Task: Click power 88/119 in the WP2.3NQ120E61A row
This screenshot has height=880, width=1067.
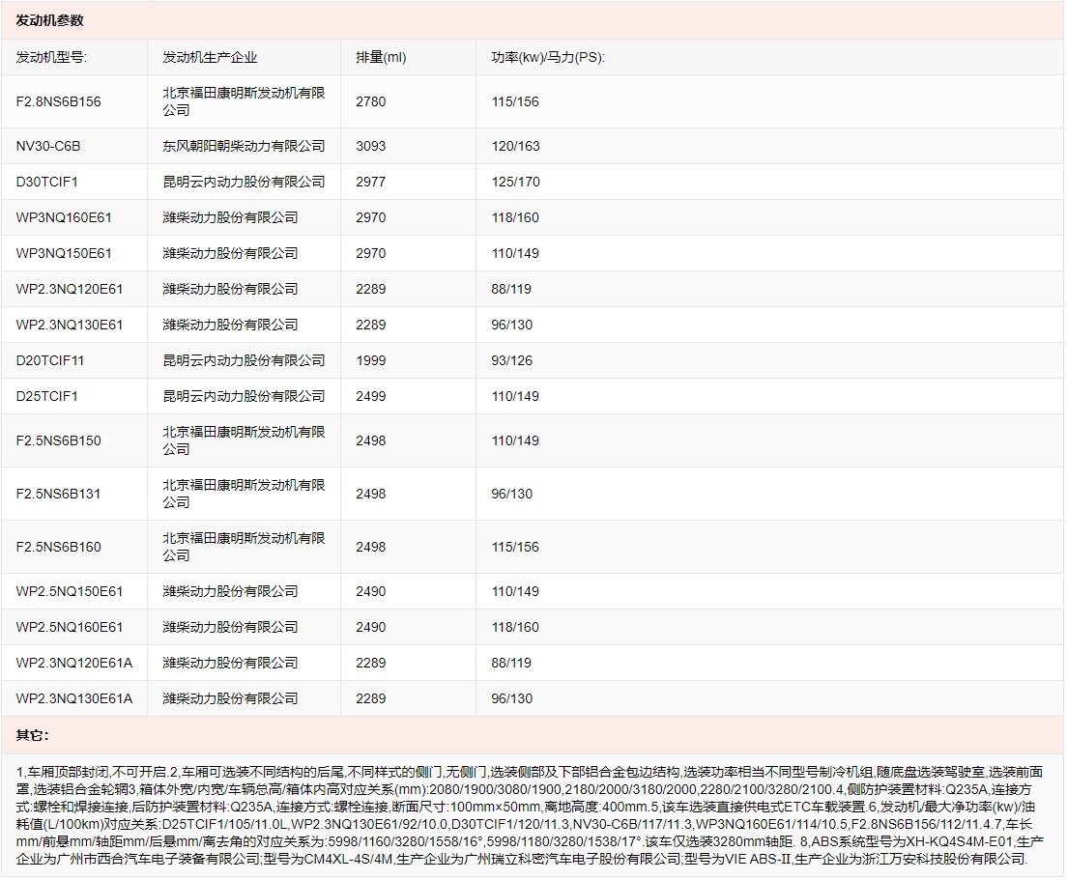Action: click(511, 663)
